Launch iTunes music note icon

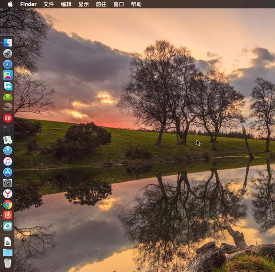click(8, 161)
